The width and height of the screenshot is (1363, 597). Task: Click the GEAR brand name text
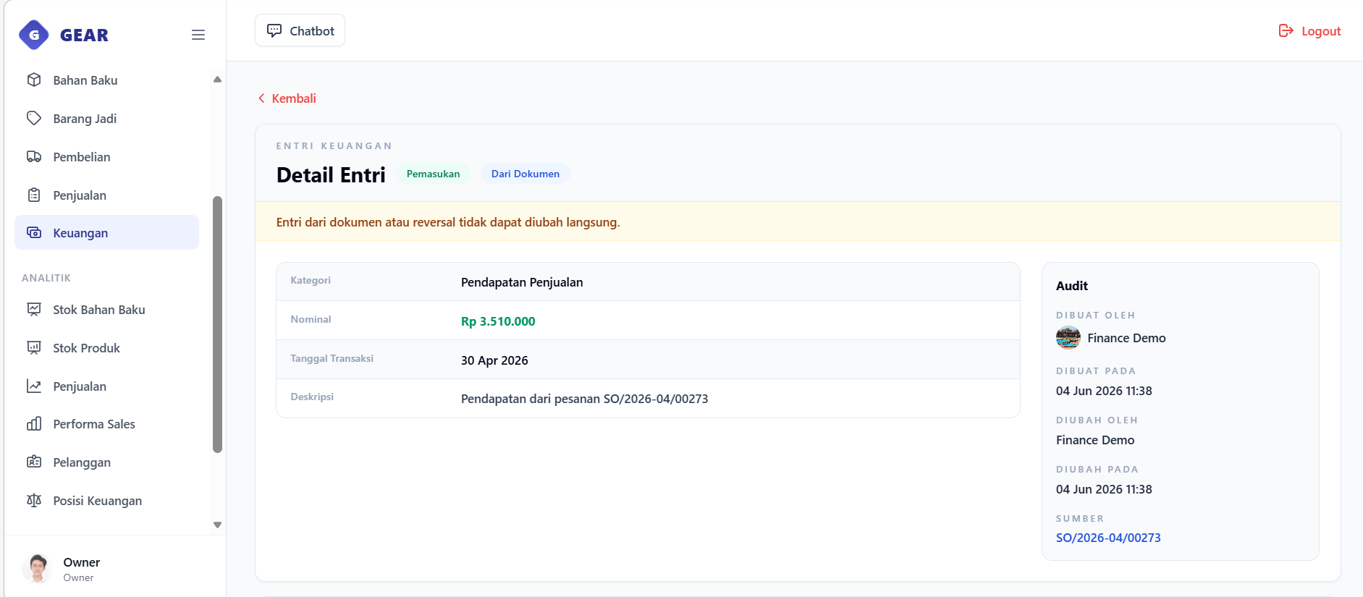point(84,35)
